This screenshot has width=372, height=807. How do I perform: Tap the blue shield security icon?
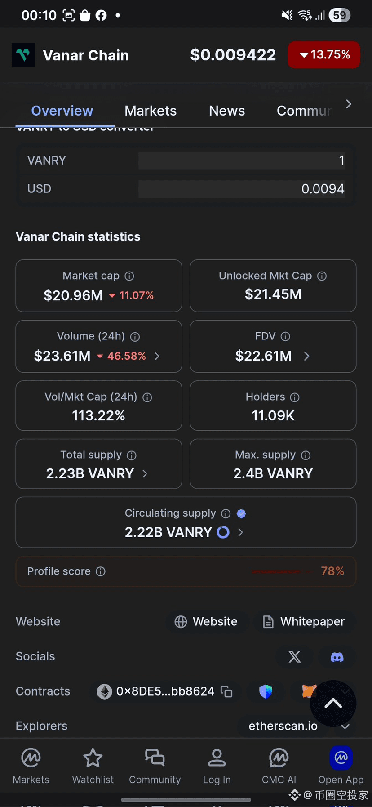click(x=266, y=691)
